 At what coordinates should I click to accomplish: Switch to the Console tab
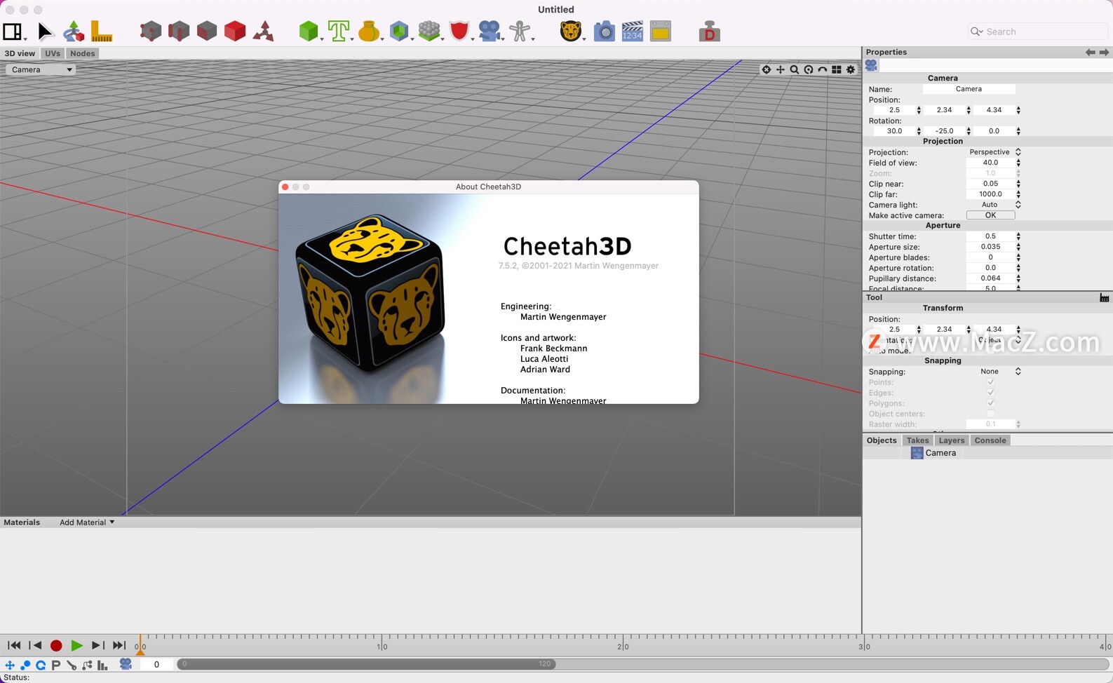click(x=990, y=440)
